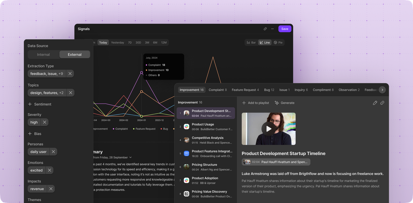
Task: Select the 30D time range
Action: click(x=138, y=43)
